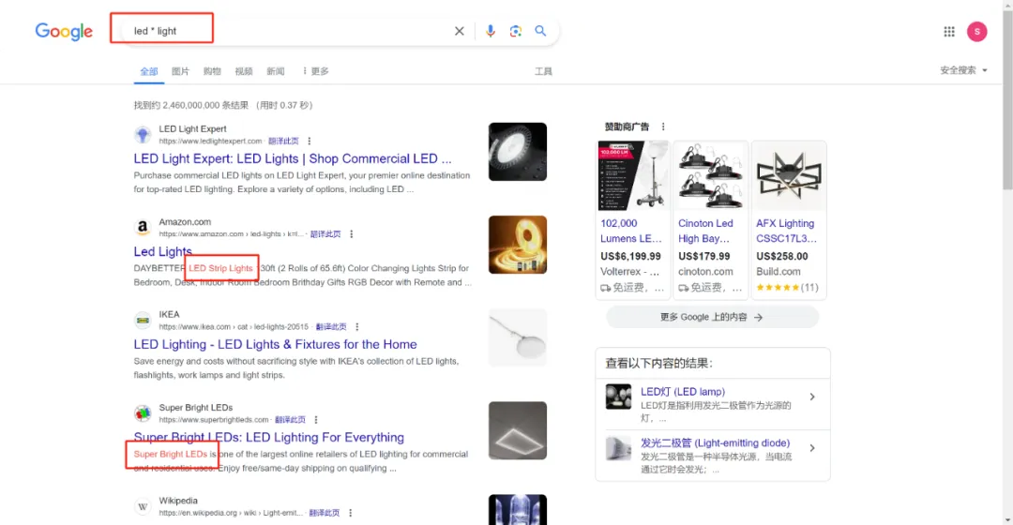Viewport: 1013px width, 525px height.
Task: Open three-dot menu for Amazon.com result
Action: [352, 234]
